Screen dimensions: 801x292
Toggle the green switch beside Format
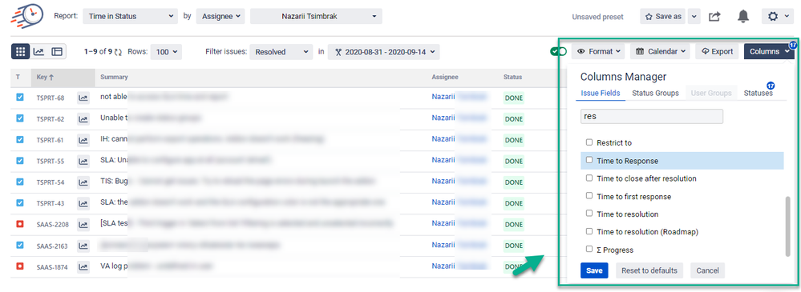point(558,51)
